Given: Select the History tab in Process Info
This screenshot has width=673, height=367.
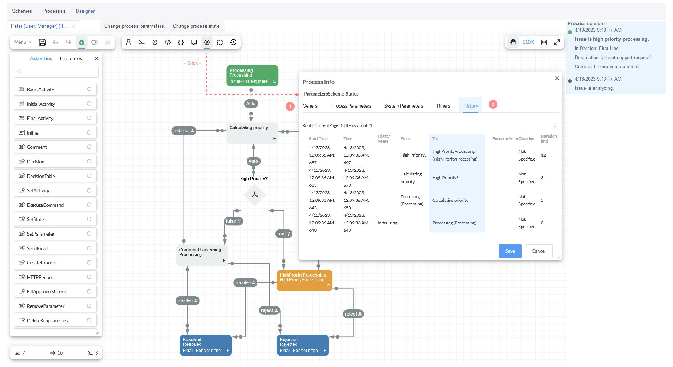Looking at the screenshot, I should coord(470,106).
